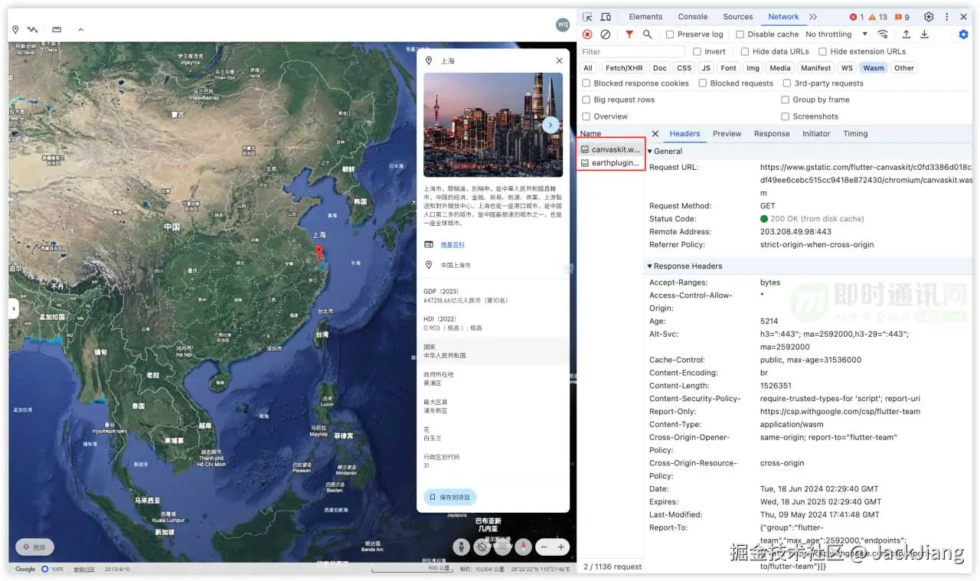Open the wq account avatar

(x=563, y=24)
